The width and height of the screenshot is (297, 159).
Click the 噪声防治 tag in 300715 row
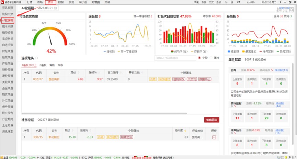pos(127,137)
